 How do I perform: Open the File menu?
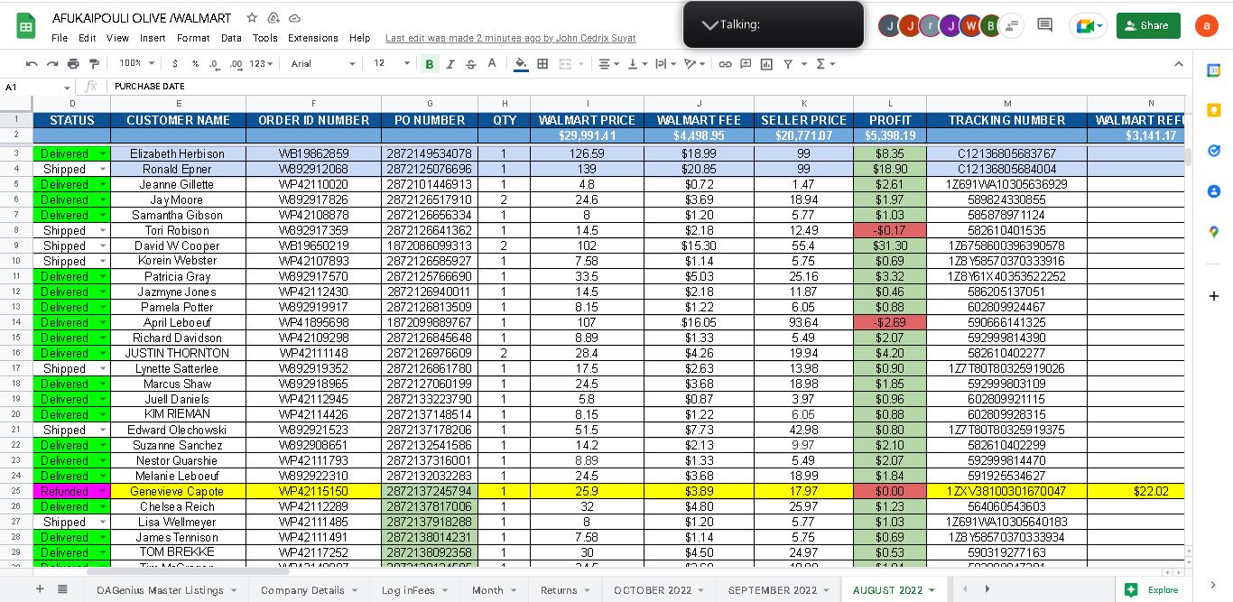[60, 38]
